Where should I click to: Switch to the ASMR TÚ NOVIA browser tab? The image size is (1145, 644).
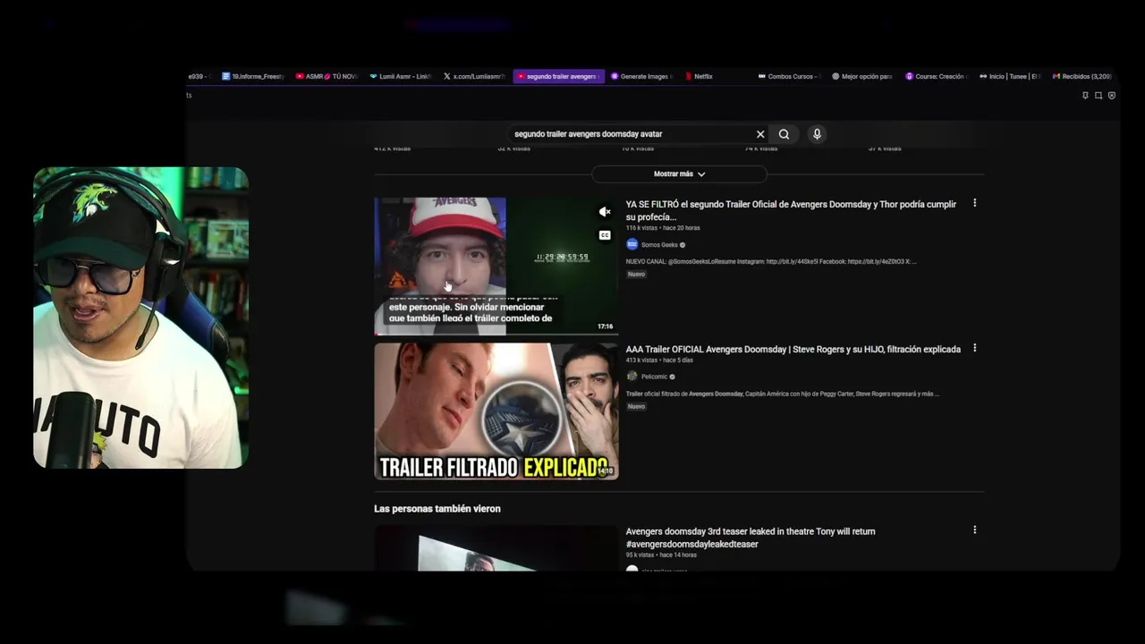coord(327,77)
